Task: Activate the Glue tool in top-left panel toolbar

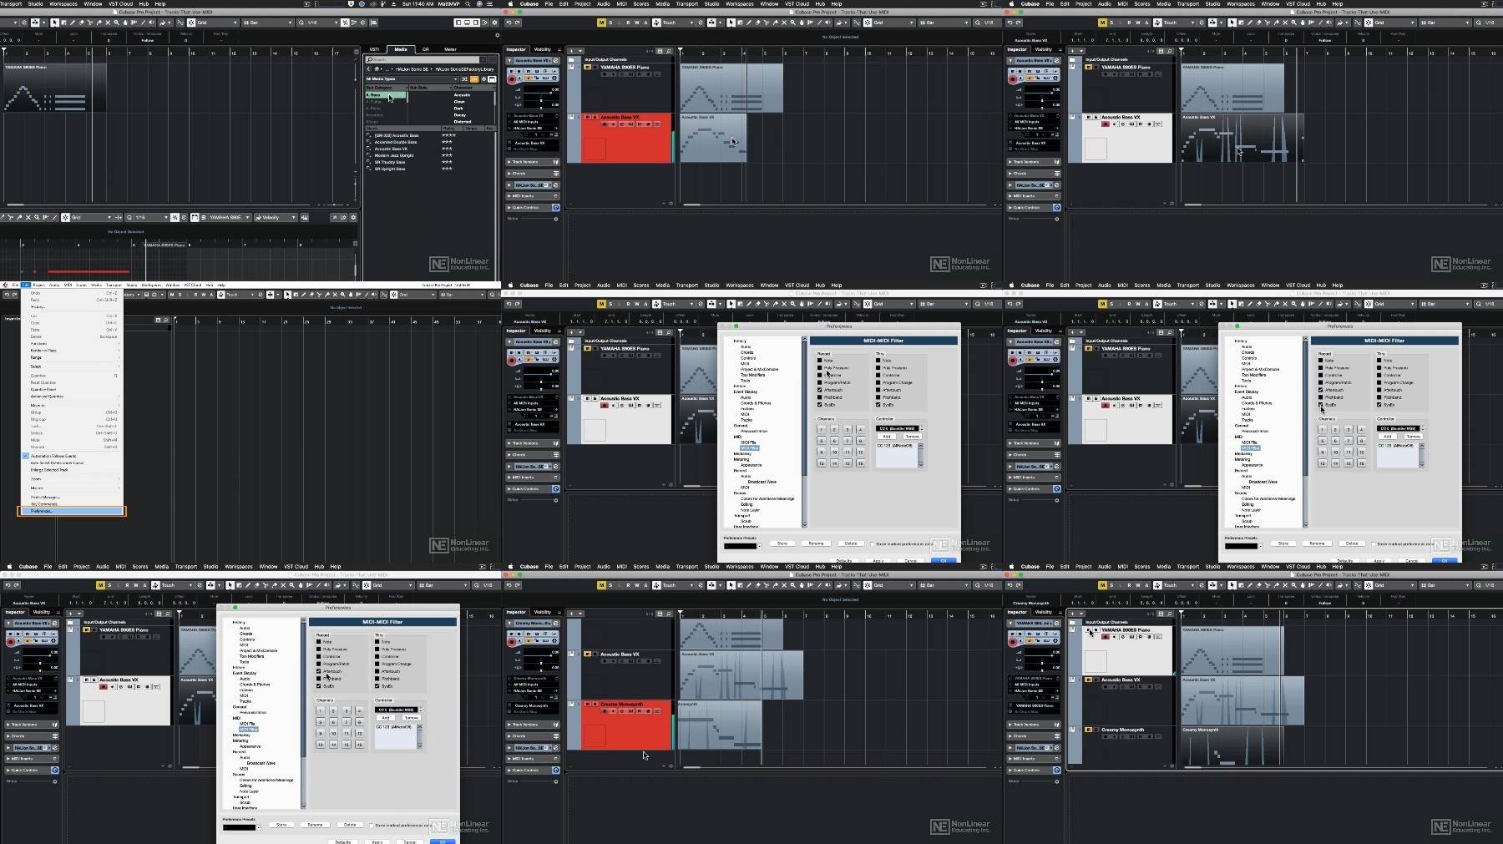Action: pyautogui.click(x=99, y=23)
